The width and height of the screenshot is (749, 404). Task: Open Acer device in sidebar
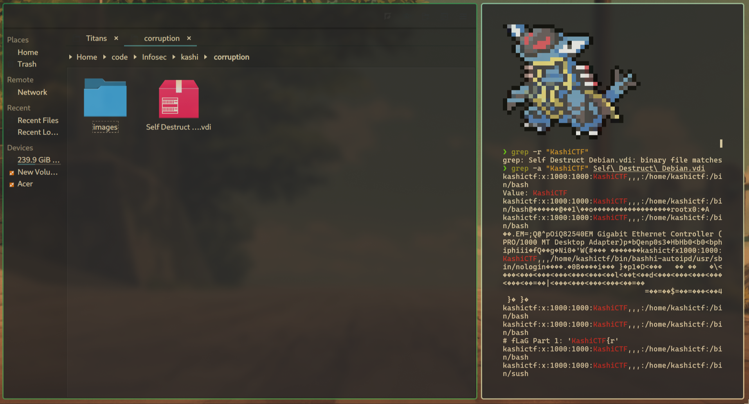[x=25, y=184]
